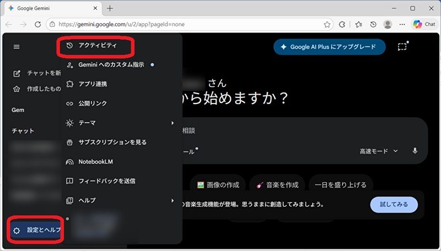This screenshot has width=441, height=251.
Task: Choose アプリ連携 from the menu
Action: point(122,84)
